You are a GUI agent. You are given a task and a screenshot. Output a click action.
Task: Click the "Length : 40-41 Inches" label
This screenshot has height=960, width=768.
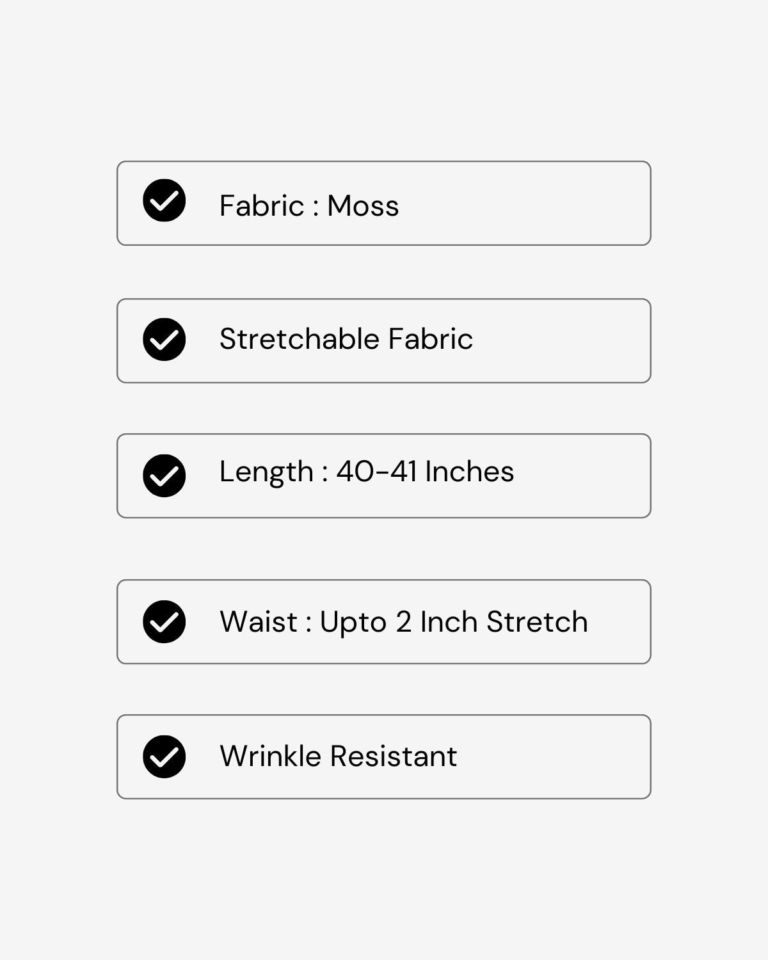coord(366,472)
